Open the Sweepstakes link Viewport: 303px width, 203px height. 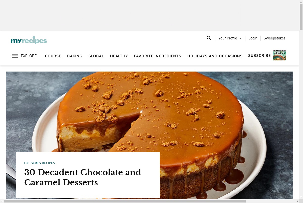274,38
